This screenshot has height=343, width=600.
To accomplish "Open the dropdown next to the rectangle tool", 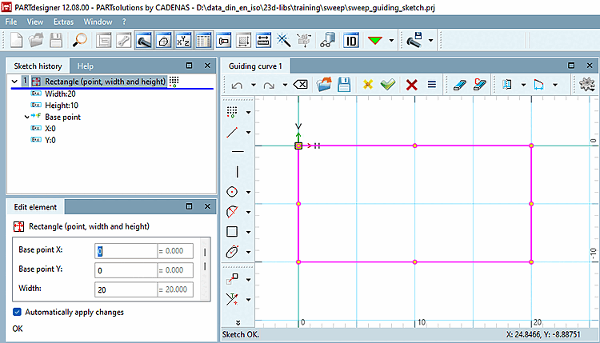I will 248,232.
